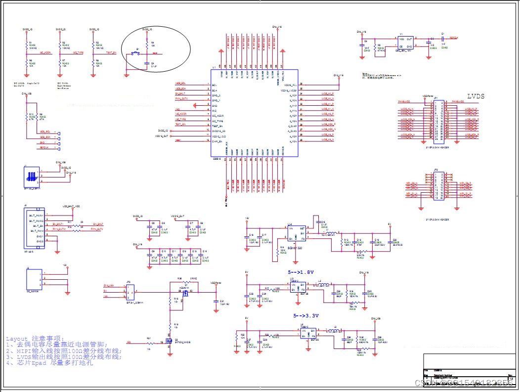Select the SGM61320 regulator block

[x=297, y=233]
